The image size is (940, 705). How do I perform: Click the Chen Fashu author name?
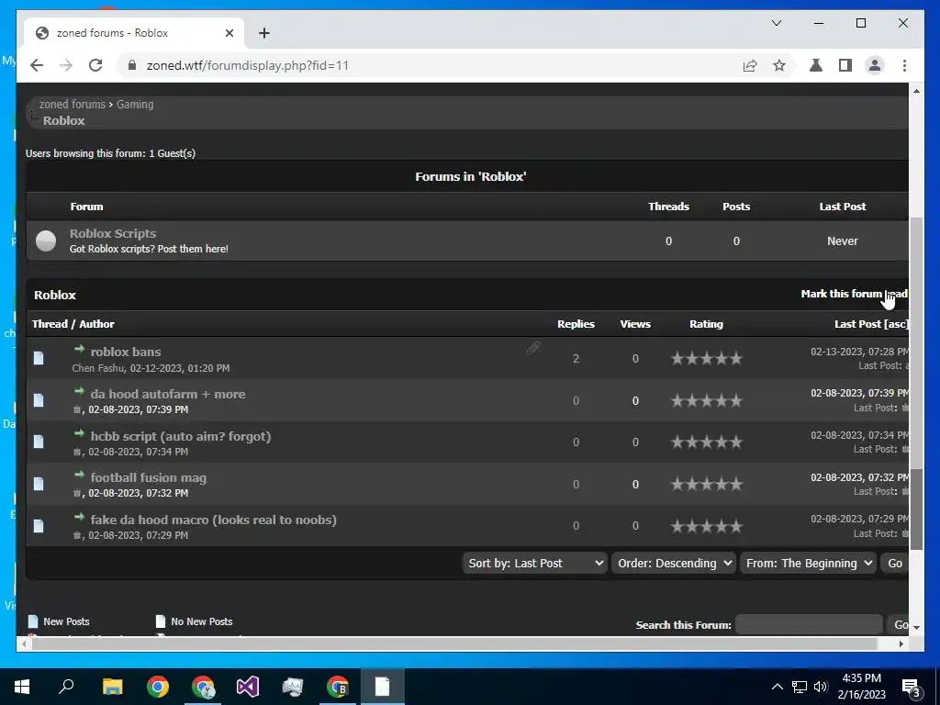coord(98,368)
